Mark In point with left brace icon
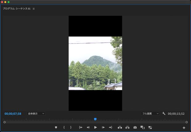The height and width of the screenshot is (132, 191). point(64,127)
